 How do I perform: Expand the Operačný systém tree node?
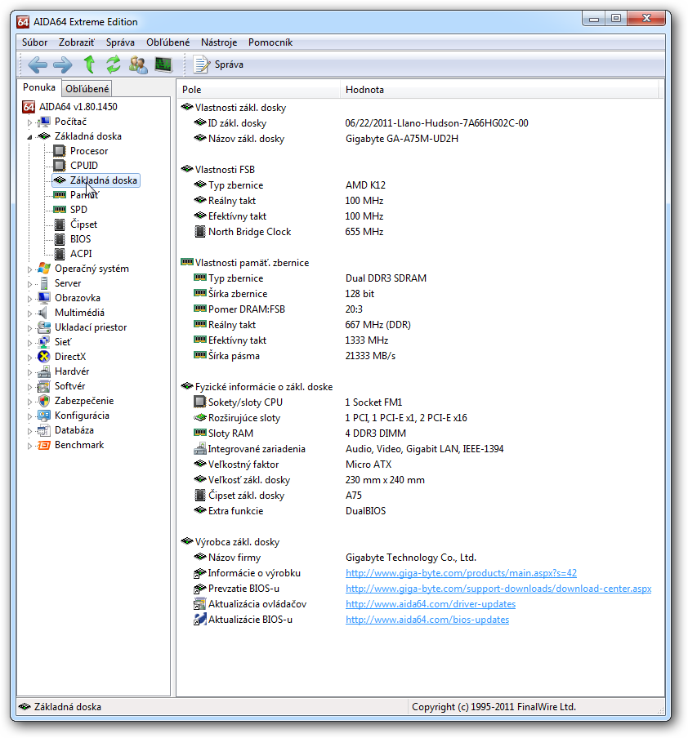click(29, 269)
